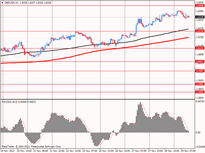The height and width of the screenshot is (153, 205).
Task: Select the 1.6047 red price level label
Action: [200, 61]
